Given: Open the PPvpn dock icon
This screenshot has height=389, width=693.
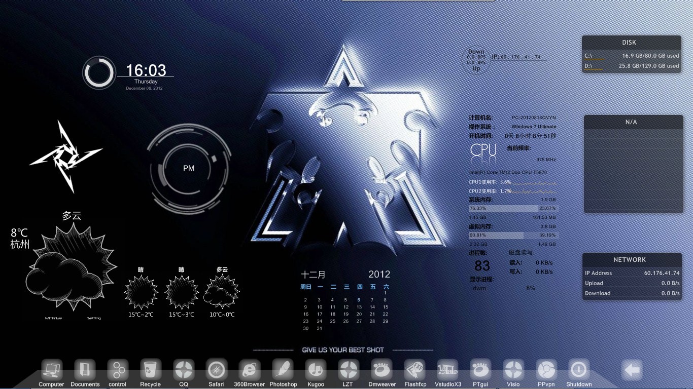Looking at the screenshot, I should click(546, 370).
